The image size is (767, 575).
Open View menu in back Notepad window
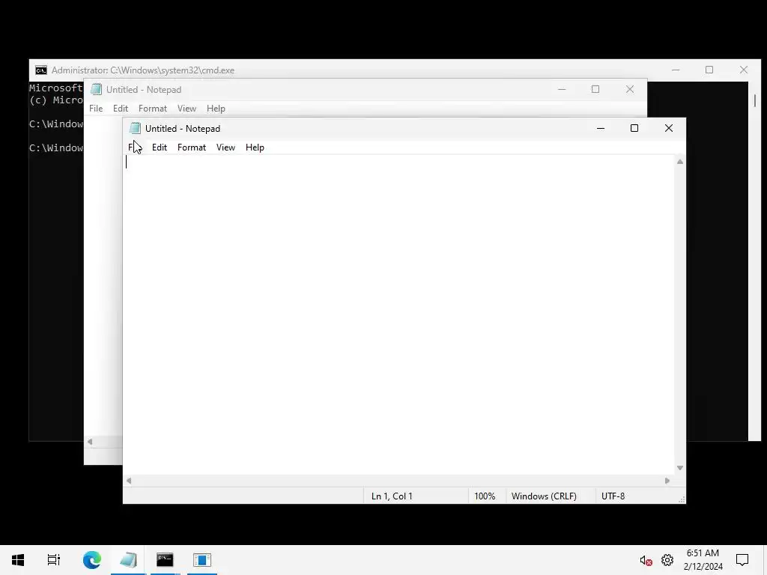pos(187,109)
